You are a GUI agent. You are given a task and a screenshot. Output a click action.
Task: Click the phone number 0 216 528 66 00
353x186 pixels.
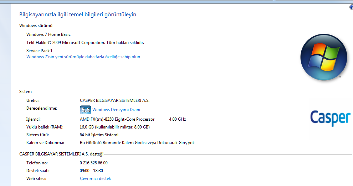pos(94,163)
